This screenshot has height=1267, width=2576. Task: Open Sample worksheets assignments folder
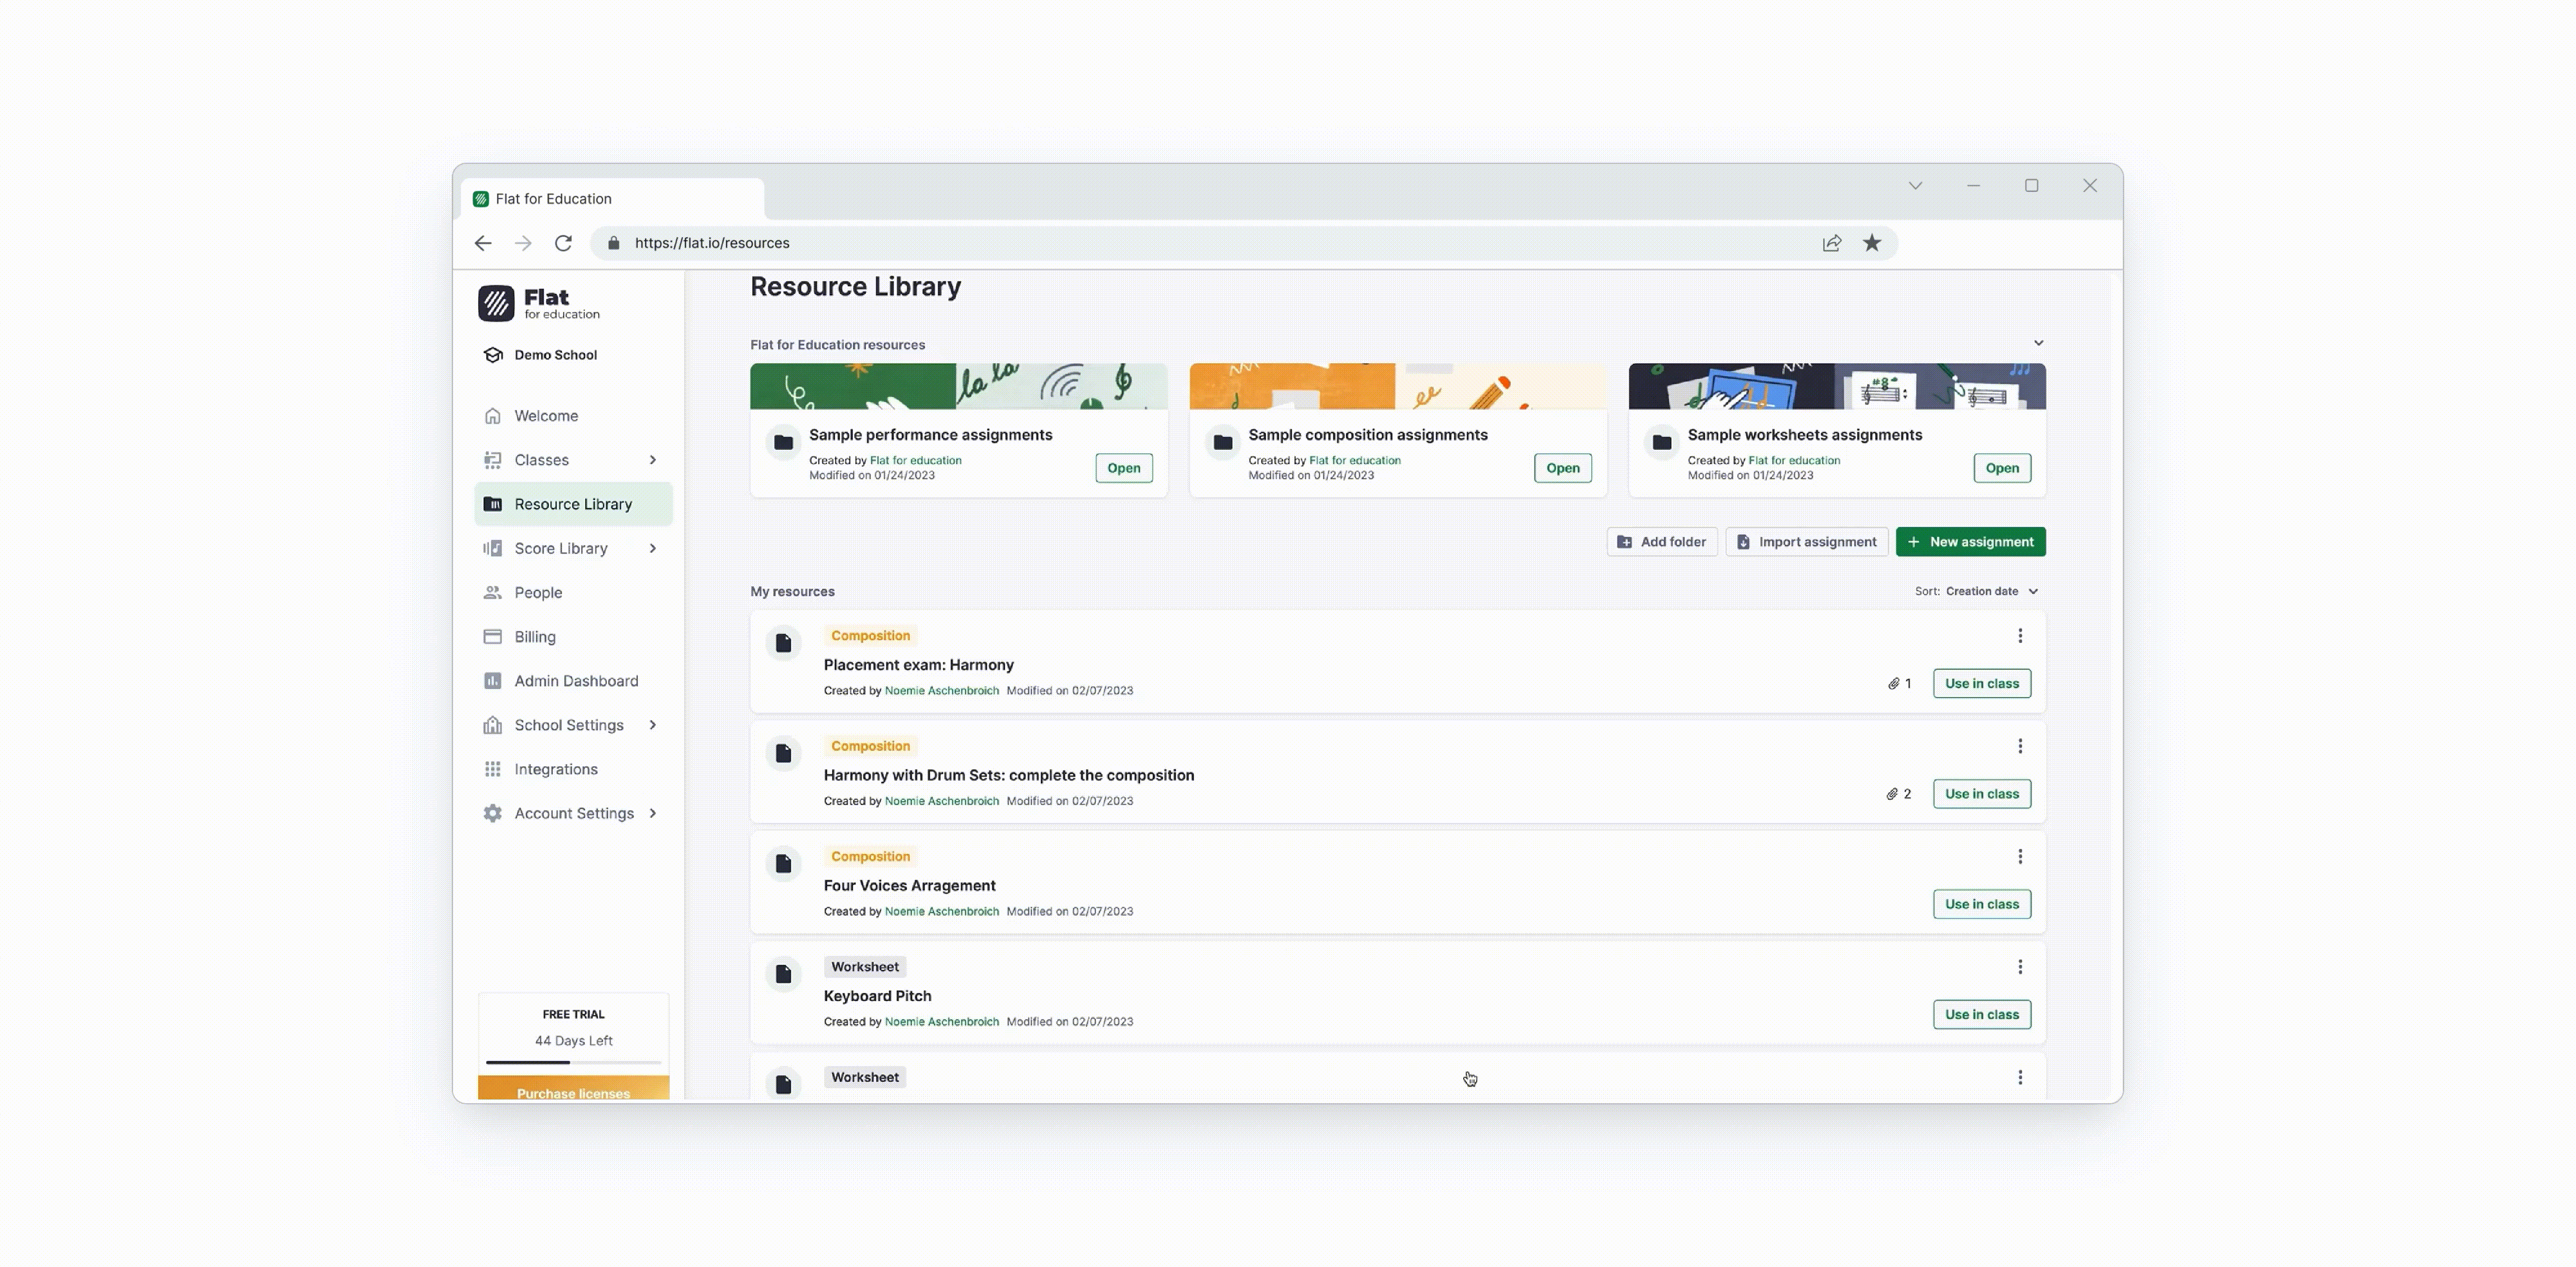[x=2002, y=468]
